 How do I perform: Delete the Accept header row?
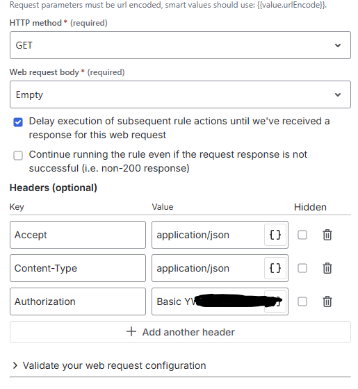pyautogui.click(x=327, y=235)
